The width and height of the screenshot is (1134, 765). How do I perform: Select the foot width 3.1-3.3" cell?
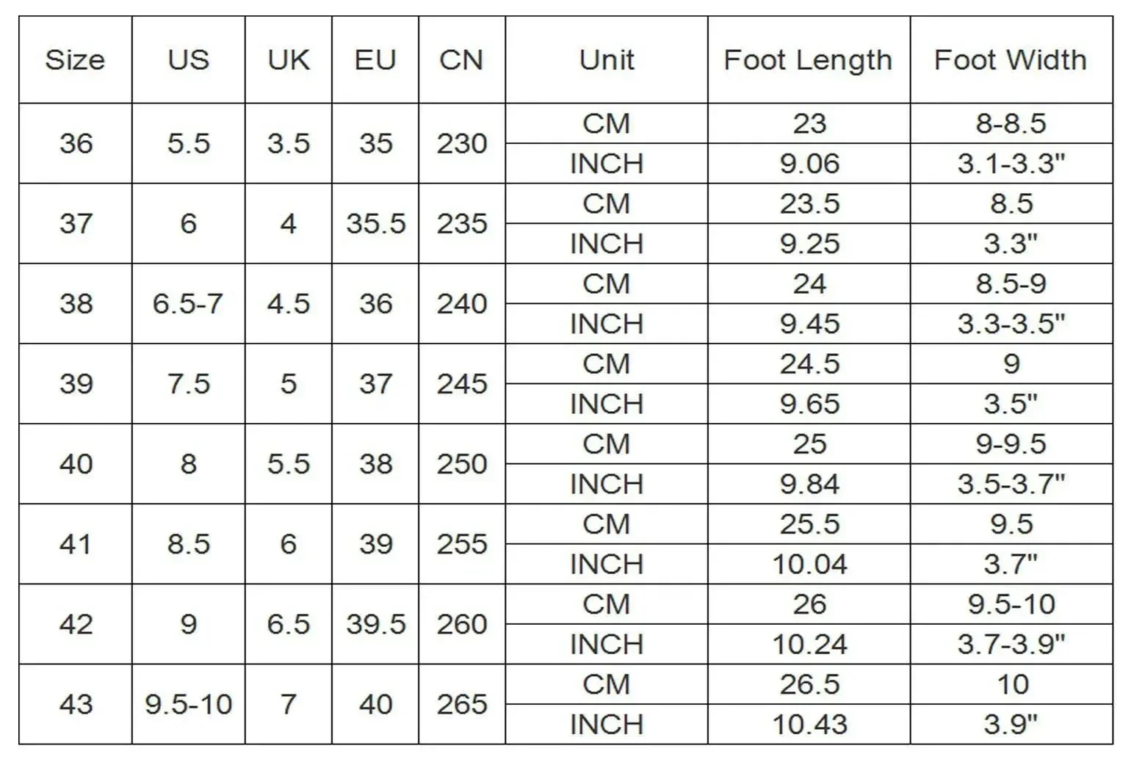click(1011, 164)
